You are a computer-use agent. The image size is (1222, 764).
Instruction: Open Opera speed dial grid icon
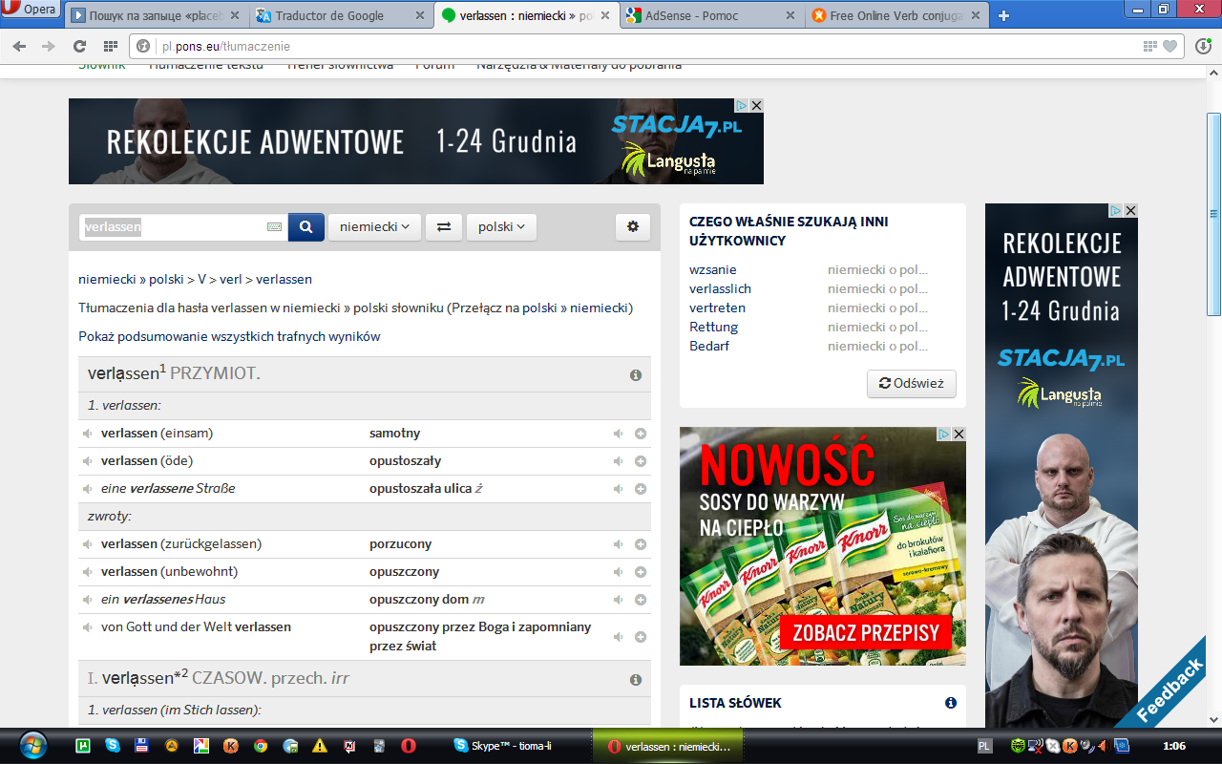111,46
